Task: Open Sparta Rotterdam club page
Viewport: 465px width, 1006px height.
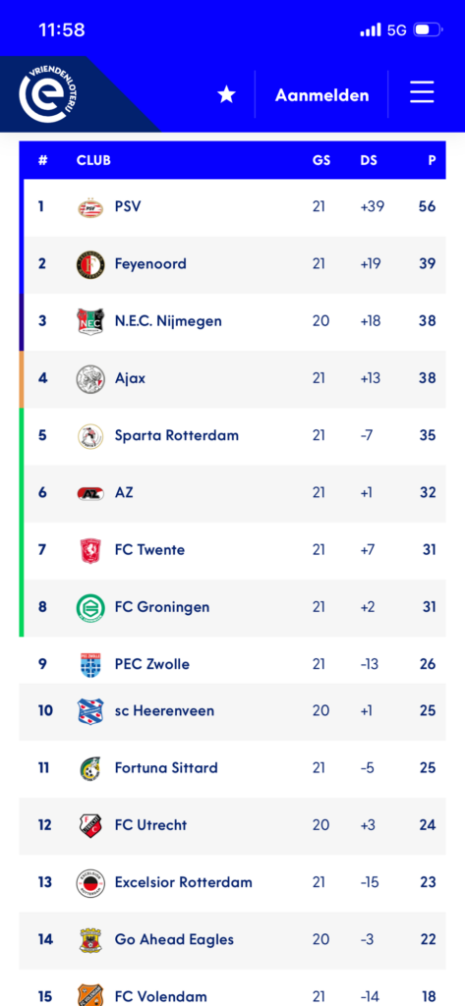Action: pos(177,435)
